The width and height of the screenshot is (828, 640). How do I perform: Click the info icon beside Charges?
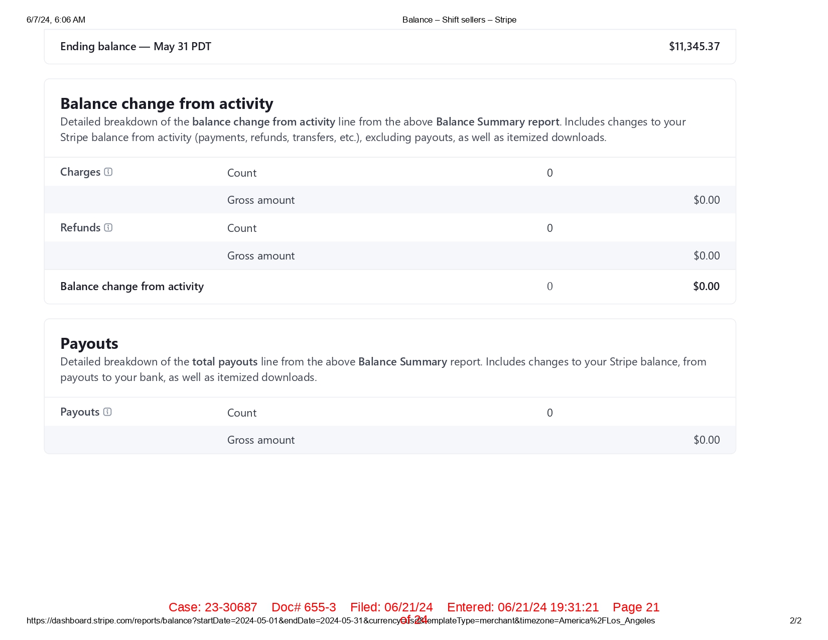click(108, 172)
